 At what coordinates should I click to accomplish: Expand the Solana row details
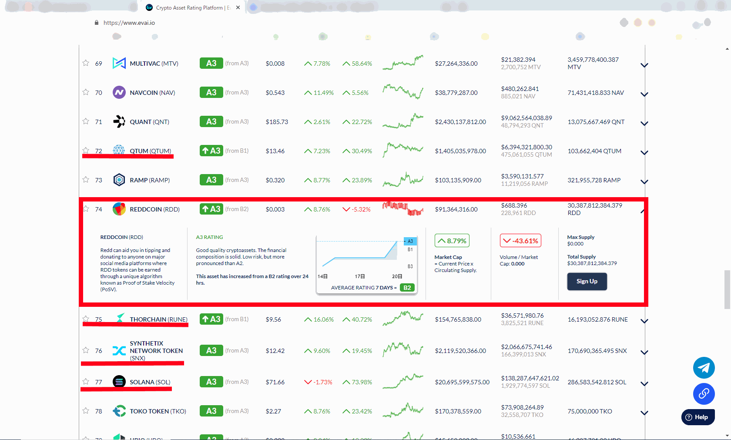tap(644, 384)
